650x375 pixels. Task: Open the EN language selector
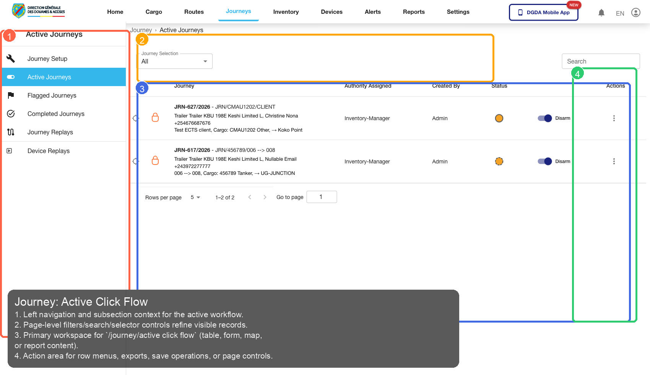620,13
